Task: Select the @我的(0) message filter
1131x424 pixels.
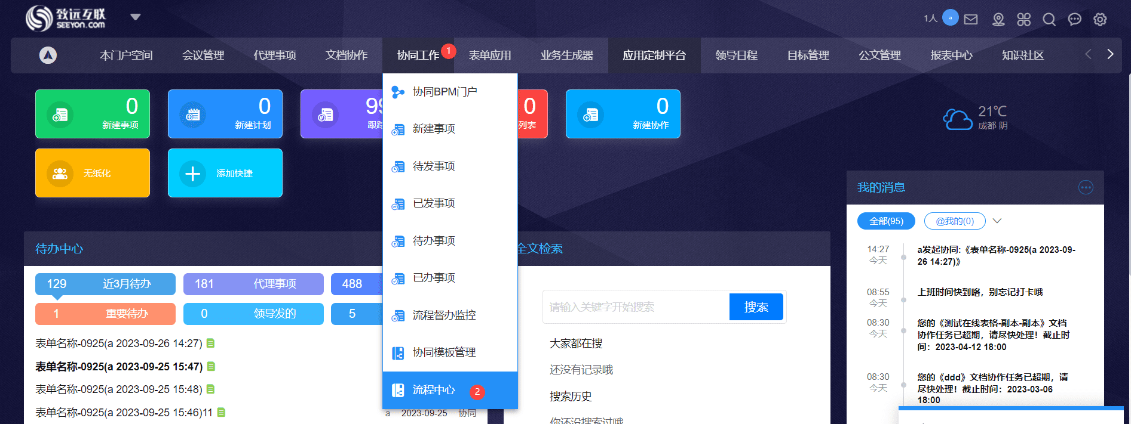Action: tap(955, 221)
